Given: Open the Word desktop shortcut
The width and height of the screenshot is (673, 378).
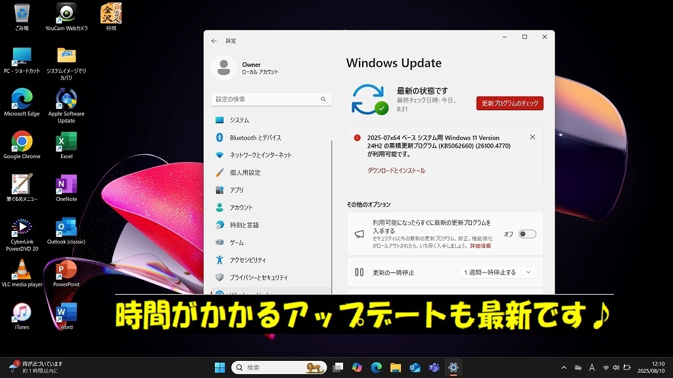Looking at the screenshot, I should click(66, 316).
